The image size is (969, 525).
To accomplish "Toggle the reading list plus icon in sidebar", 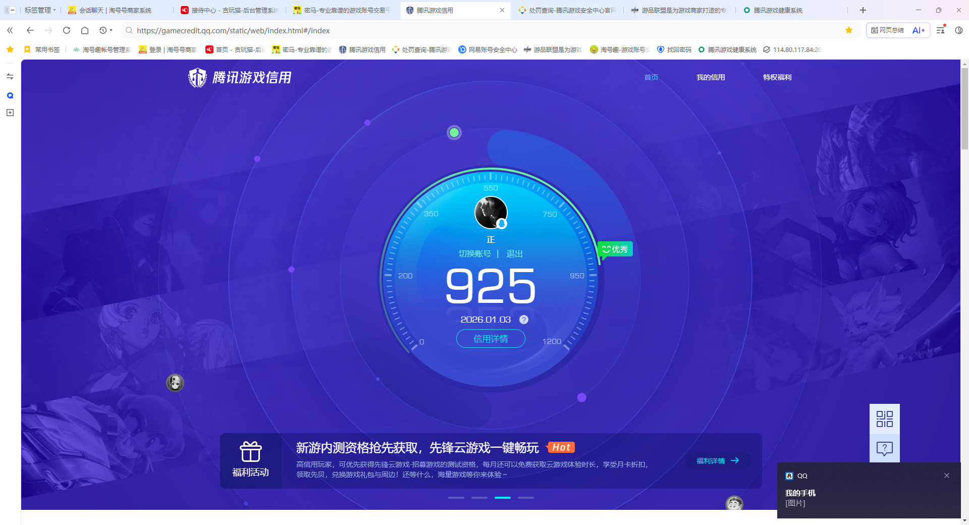I will tap(10, 113).
